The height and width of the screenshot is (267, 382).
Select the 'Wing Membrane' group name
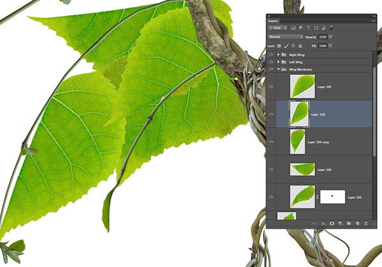301,69
